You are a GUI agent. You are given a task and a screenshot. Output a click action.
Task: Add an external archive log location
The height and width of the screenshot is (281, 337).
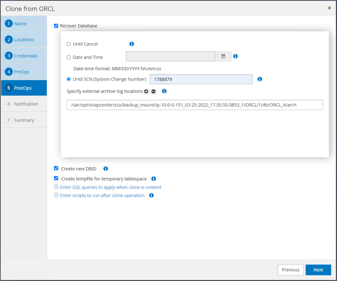pyautogui.click(x=146, y=92)
